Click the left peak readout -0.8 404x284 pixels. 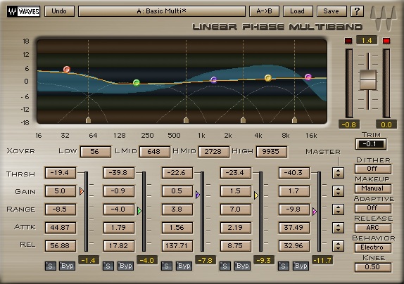point(349,124)
